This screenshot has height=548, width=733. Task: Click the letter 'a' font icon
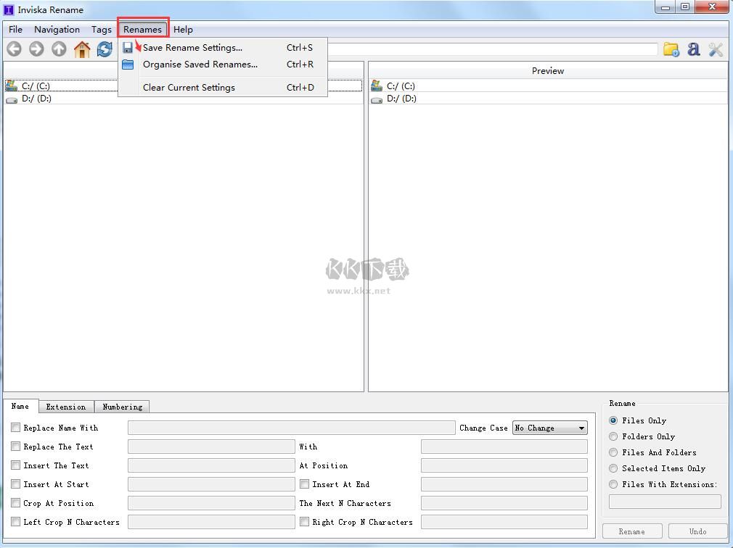[694, 49]
